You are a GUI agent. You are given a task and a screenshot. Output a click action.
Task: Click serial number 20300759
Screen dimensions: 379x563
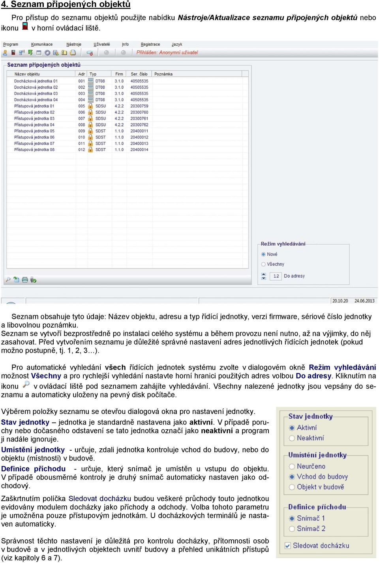click(x=139, y=106)
